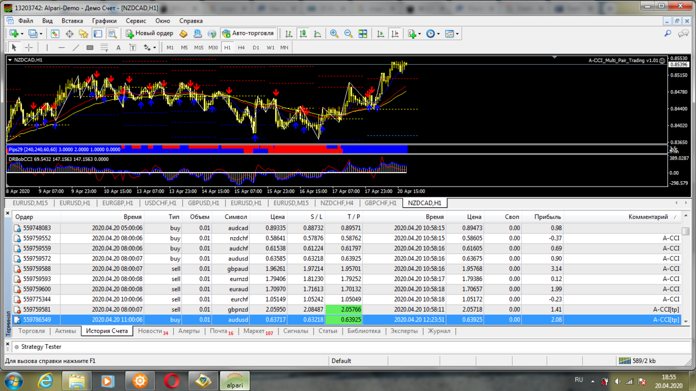The width and height of the screenshot is (696, 391).
Task: Set timeframe to MN
Action: click(284, 47)
